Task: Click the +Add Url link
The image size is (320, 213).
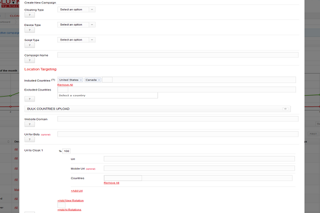Action: point(77,190)
